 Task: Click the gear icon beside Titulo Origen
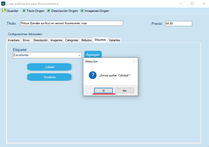tap(24, 11)
